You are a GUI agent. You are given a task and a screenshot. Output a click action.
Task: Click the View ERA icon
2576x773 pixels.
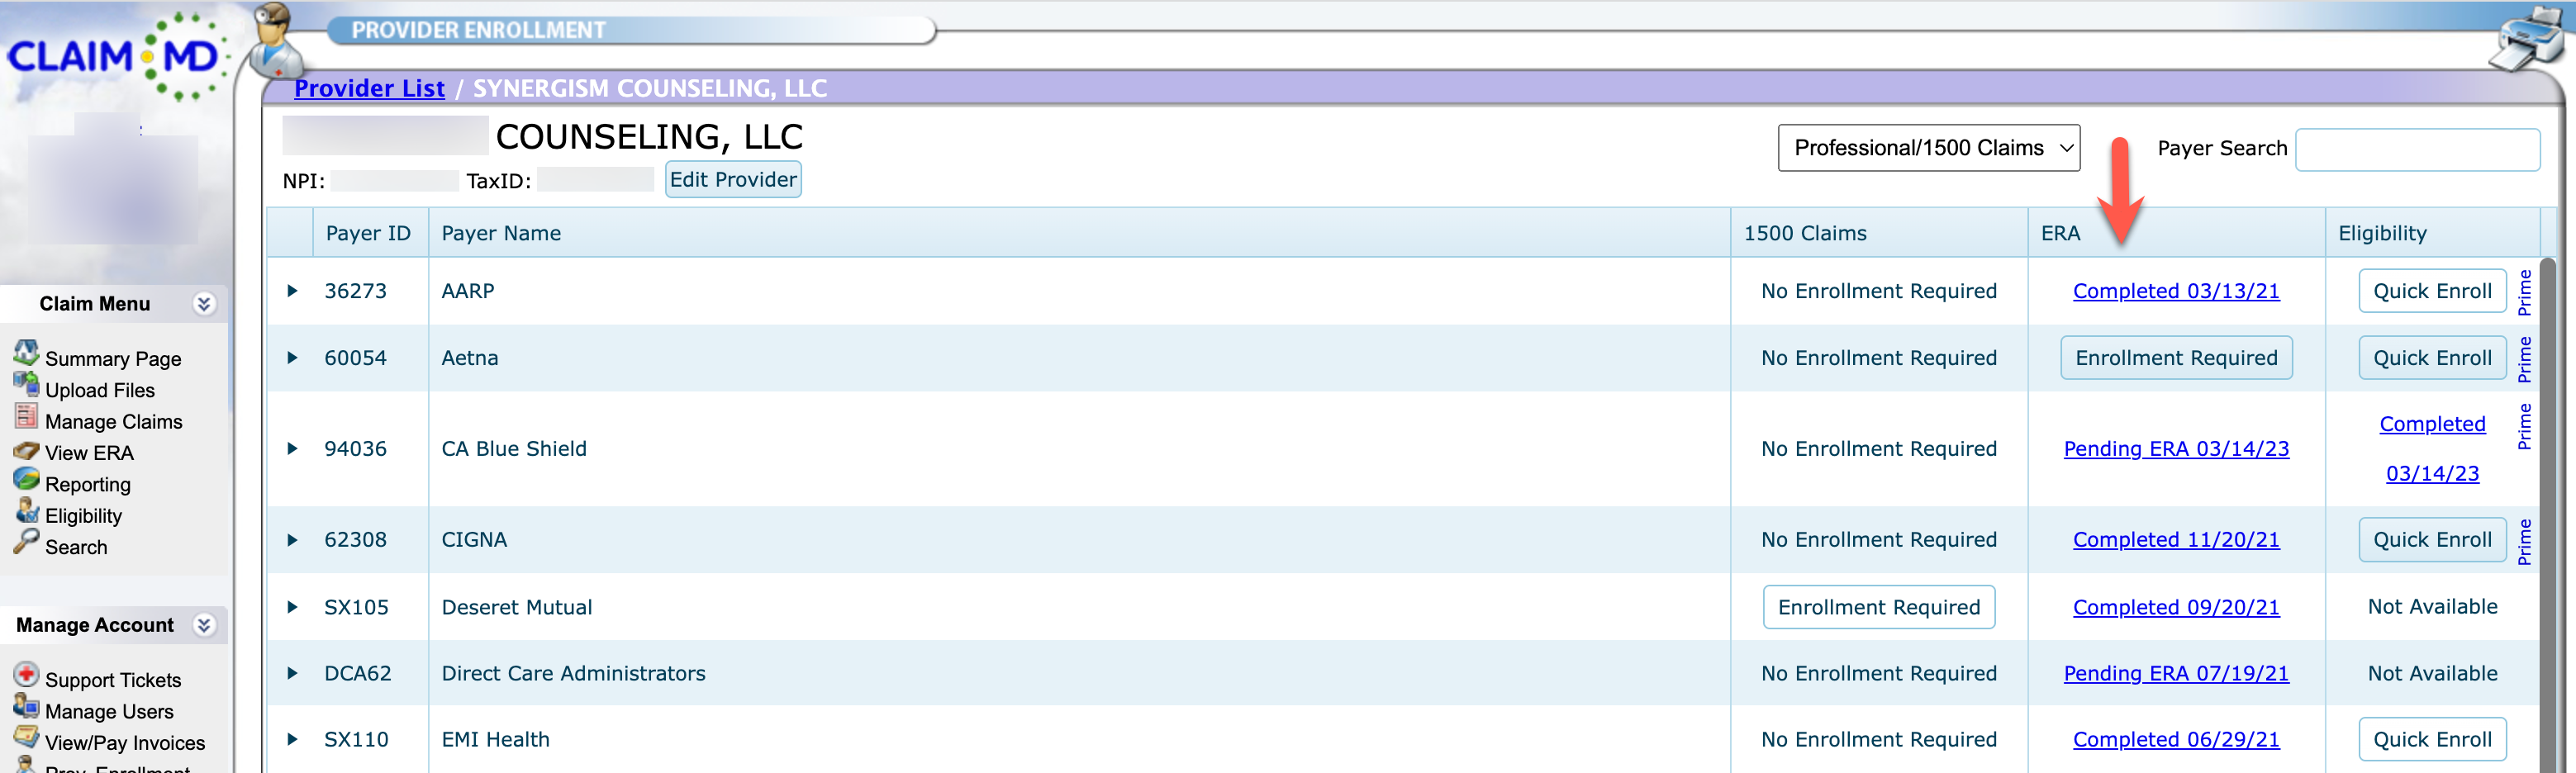point(26,450)
